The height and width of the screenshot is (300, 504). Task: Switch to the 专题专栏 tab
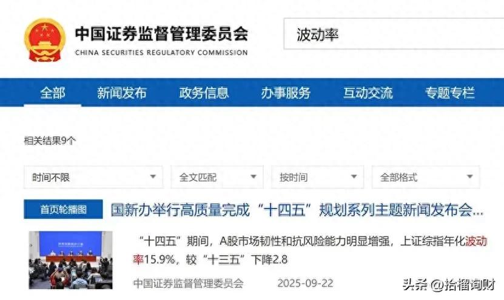(x=449, y=93)
